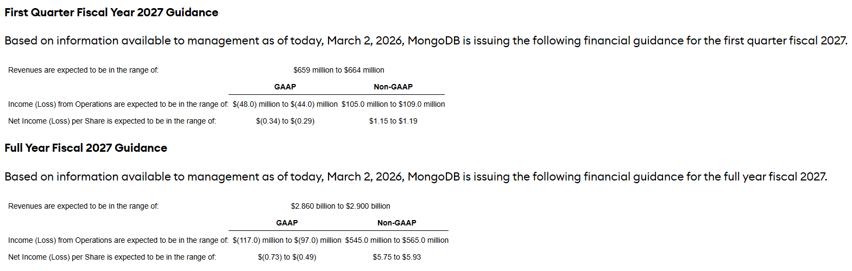Click the $(0.73) to $(0.49) per share value

tap(287, 257)
